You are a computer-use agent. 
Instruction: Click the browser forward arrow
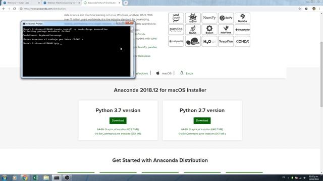9,9
